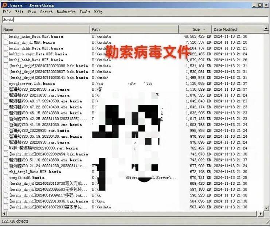270x227 pixels.
Task: Click size value 40,503,425 KB
Action: [x=197, y=36]
